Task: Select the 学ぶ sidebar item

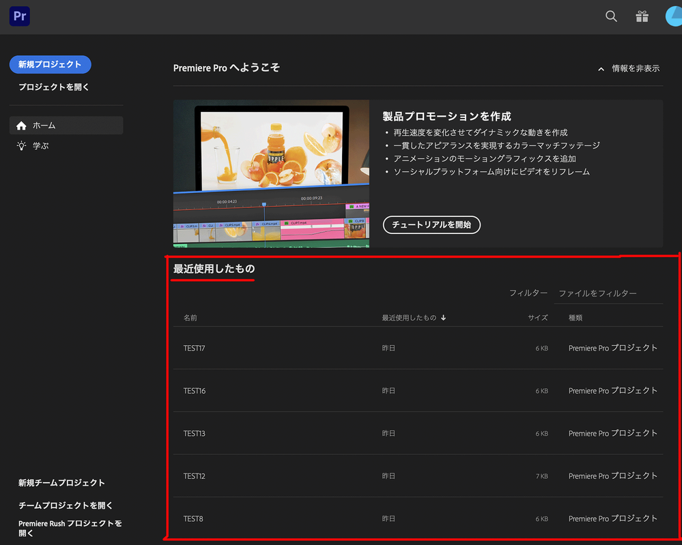Action: coord(66,145)
